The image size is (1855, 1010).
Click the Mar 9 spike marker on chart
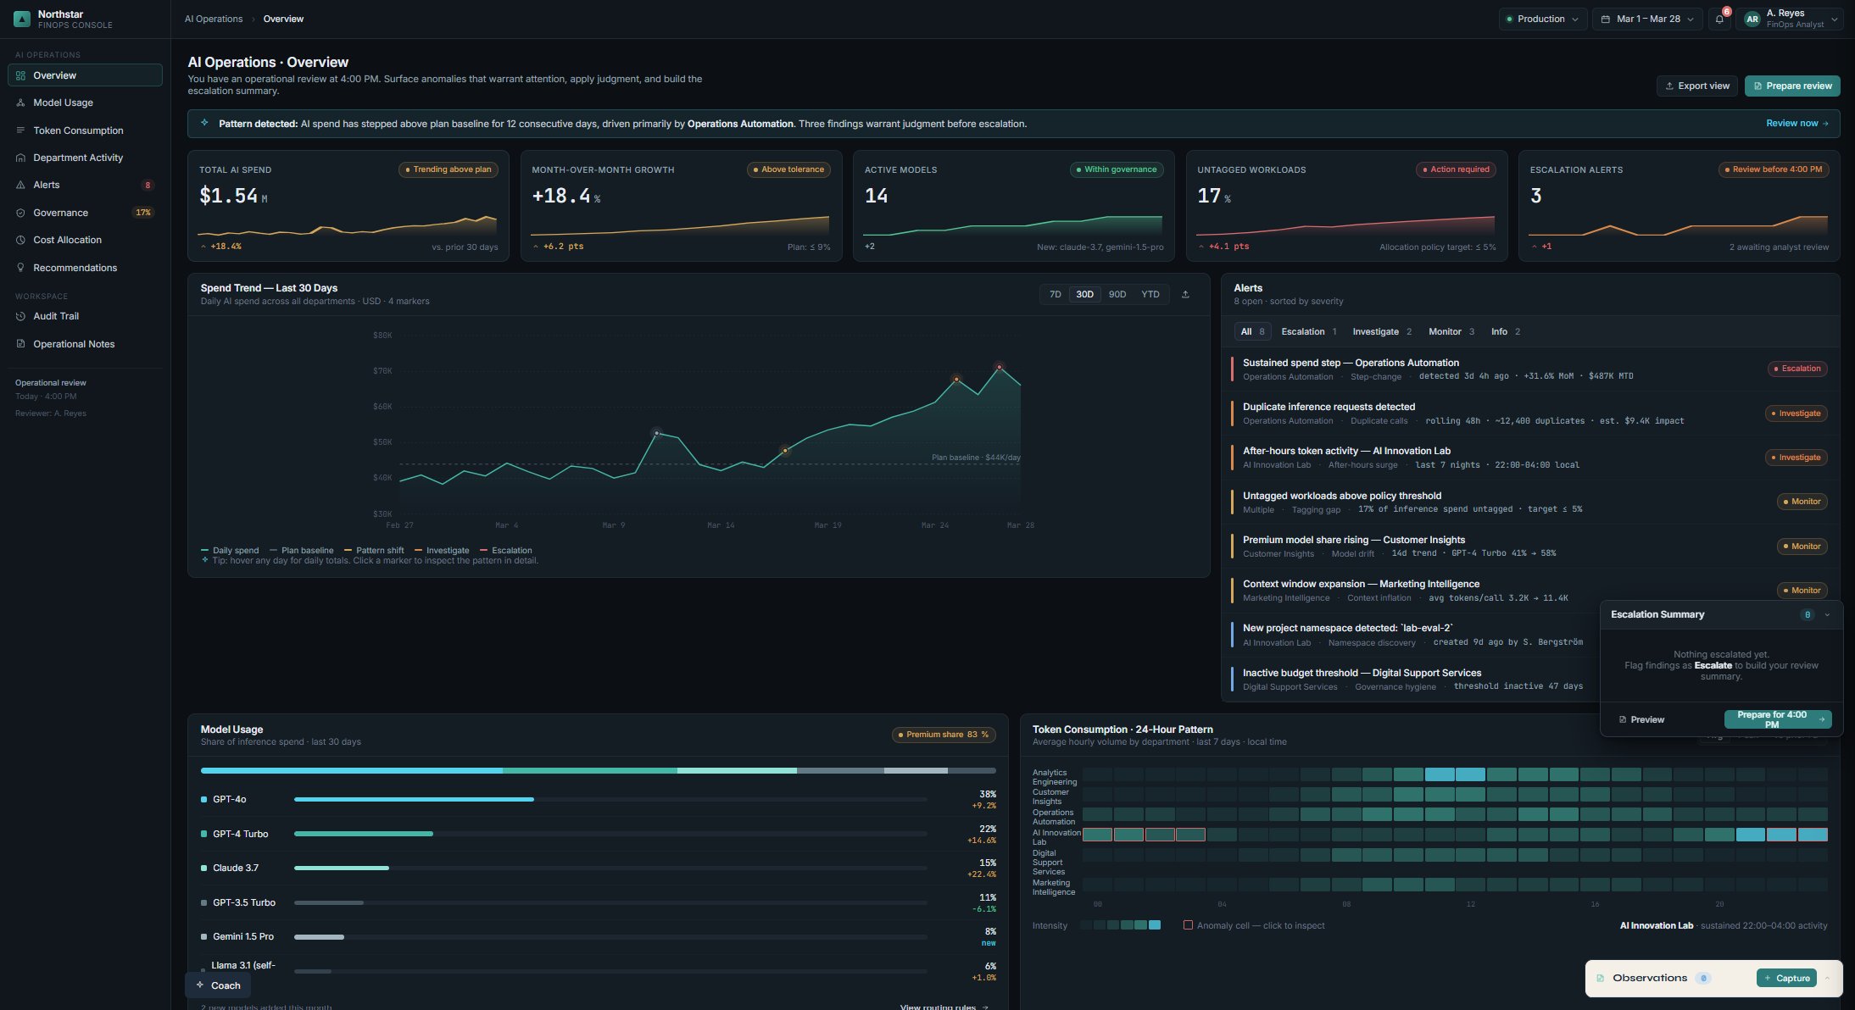point(656,433)
